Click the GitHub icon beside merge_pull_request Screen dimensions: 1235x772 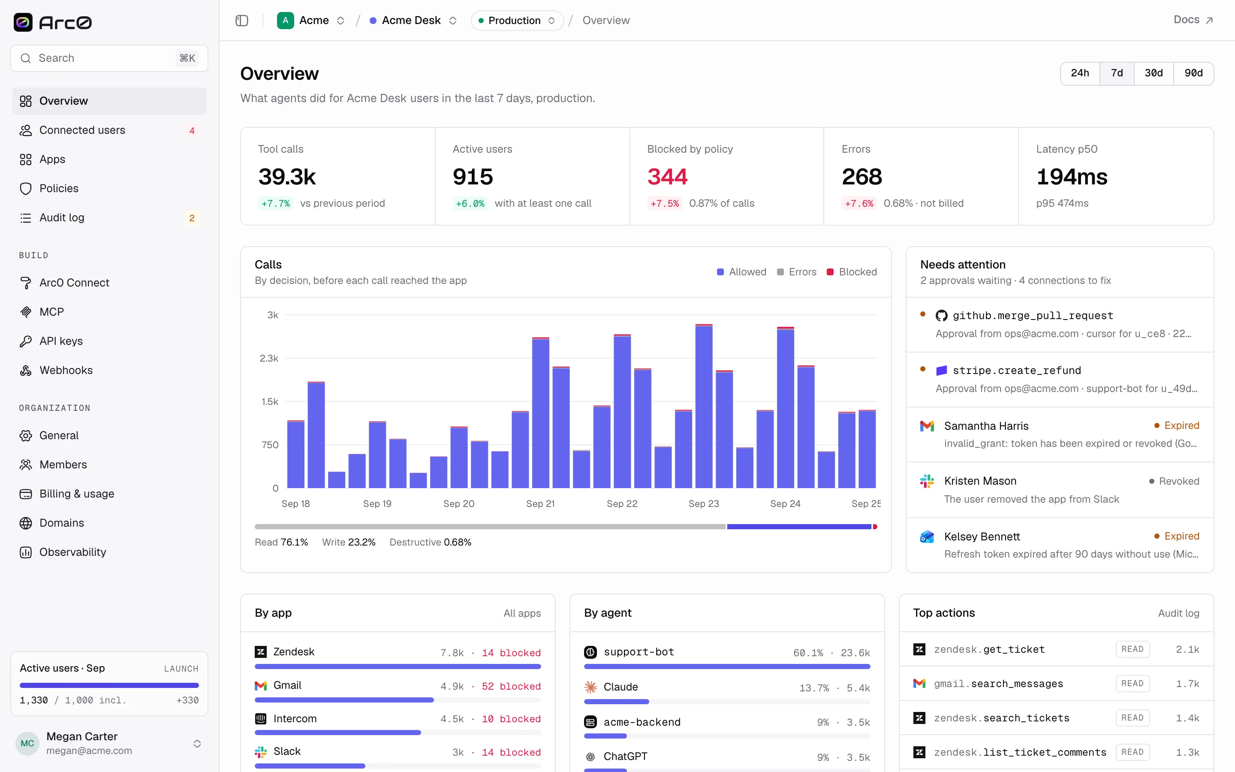coord(942,316)
